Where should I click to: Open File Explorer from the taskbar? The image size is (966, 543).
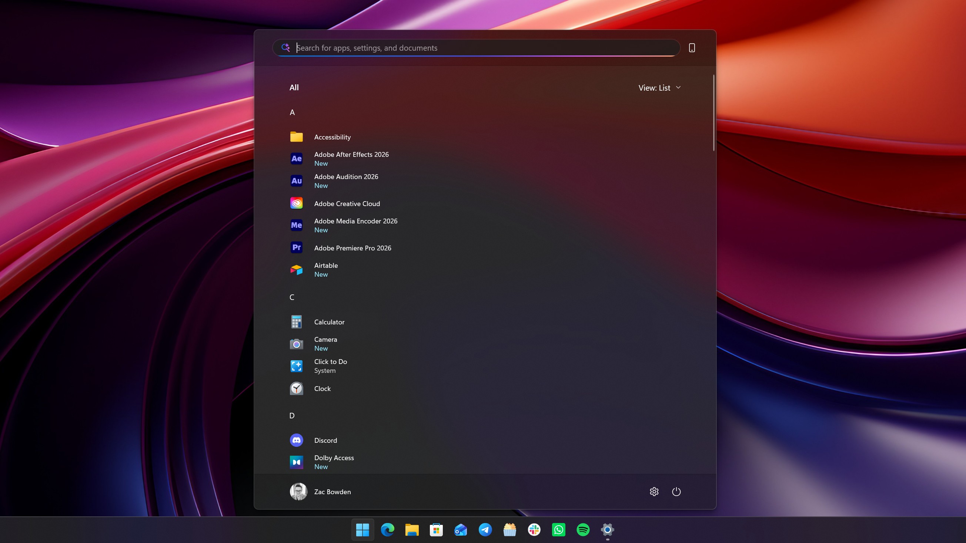pyautogui.click(x=412, y=530)
